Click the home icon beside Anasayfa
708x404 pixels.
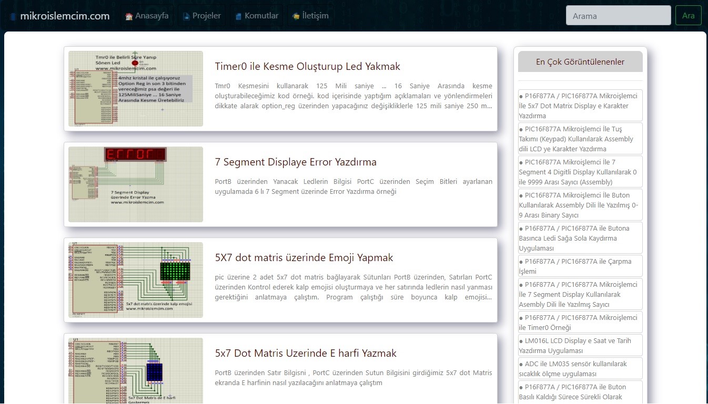click(129, 16)
